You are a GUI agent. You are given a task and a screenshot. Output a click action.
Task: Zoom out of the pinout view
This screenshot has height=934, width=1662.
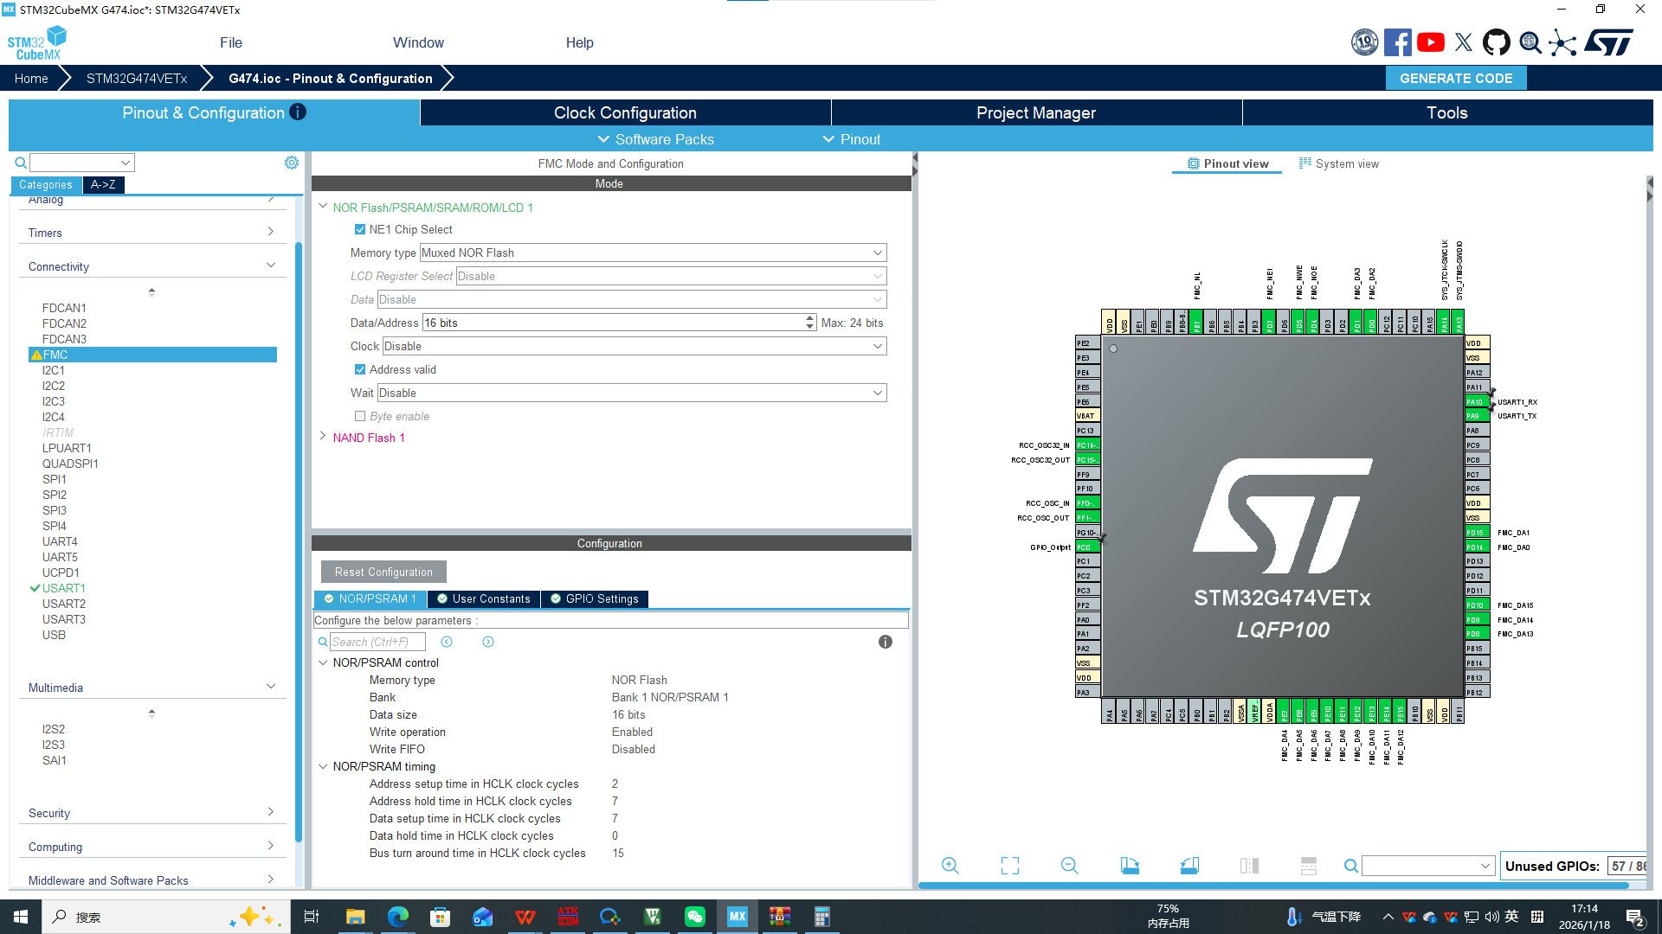tap(1069, 866)
